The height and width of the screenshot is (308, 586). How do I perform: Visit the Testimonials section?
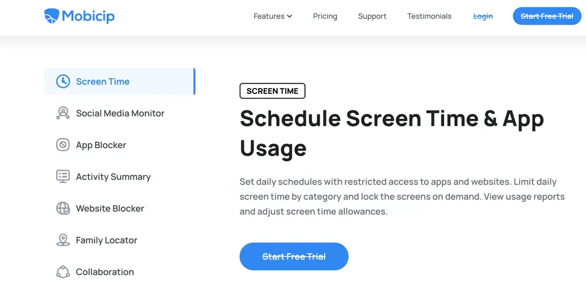click(429, 16)
